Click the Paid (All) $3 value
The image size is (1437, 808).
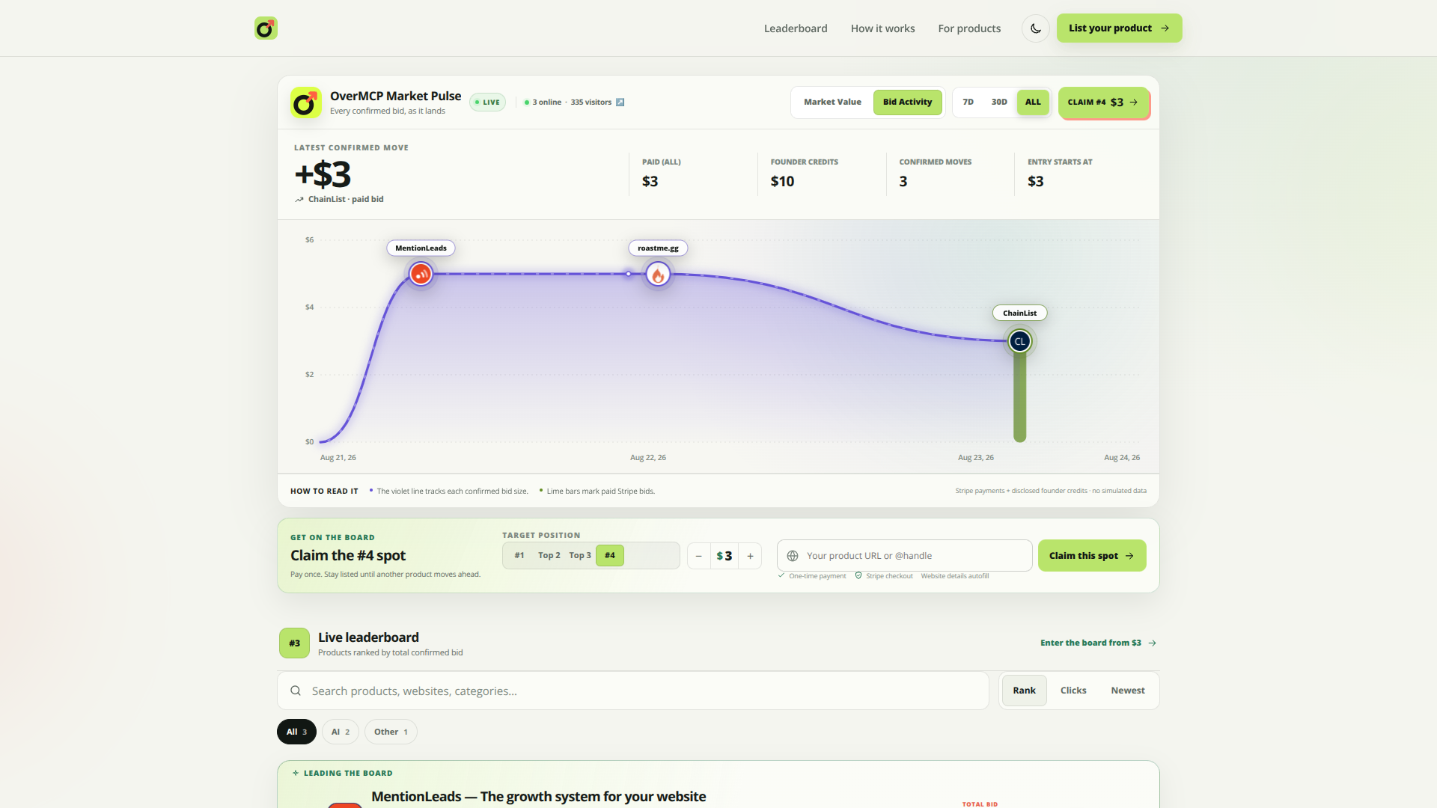click(650, 182)
